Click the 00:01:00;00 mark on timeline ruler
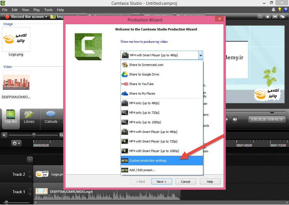This screenshot has width=289, height=205. tap(244, 145)
